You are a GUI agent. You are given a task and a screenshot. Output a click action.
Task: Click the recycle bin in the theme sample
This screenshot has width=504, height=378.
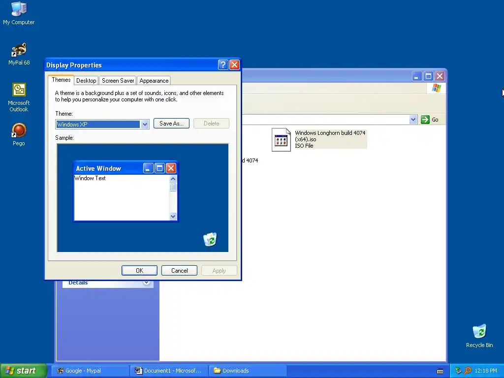pyautogui.click(x=210, y=239)
